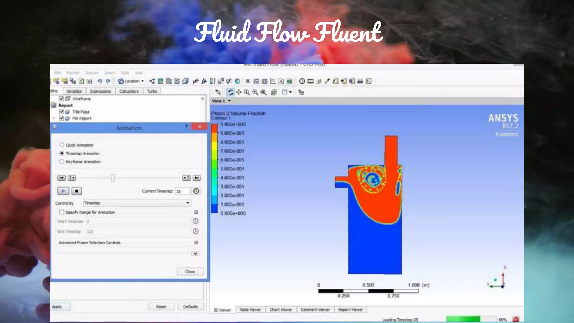
Task: Click the Undo arrow icon
Action: 99,81
